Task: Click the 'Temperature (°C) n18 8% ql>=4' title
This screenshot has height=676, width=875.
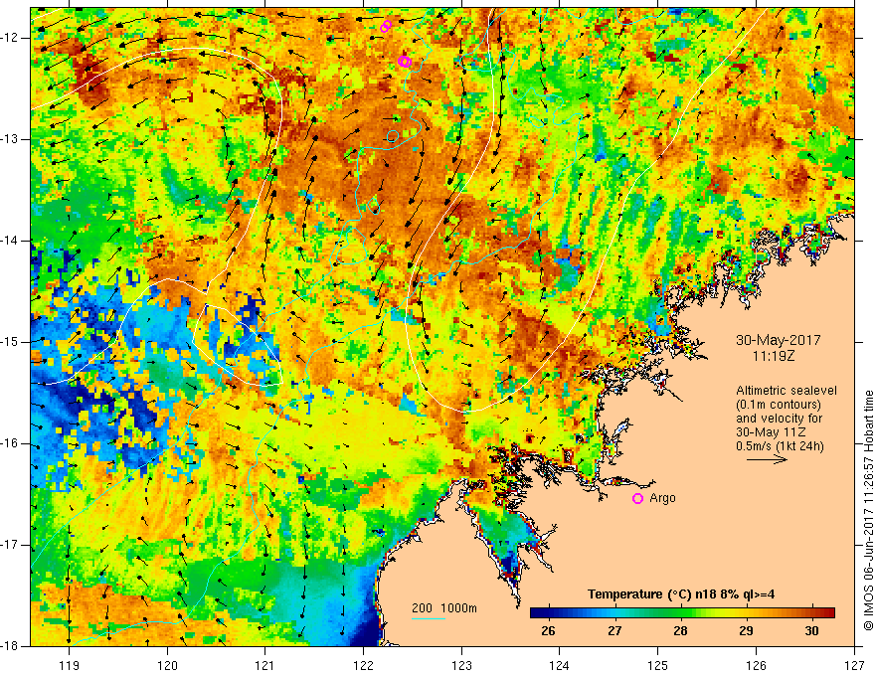Action: (x=681, y=594)
